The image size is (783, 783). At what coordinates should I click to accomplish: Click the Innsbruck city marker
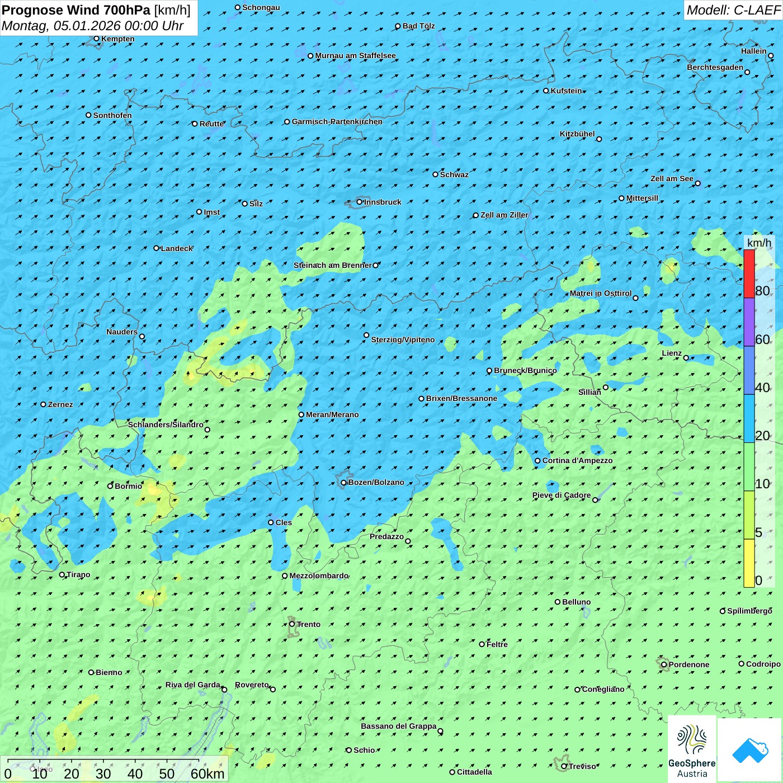(360, 202)
